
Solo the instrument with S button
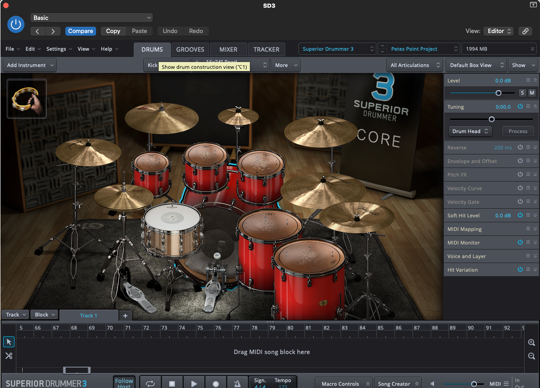coord(522,93)
